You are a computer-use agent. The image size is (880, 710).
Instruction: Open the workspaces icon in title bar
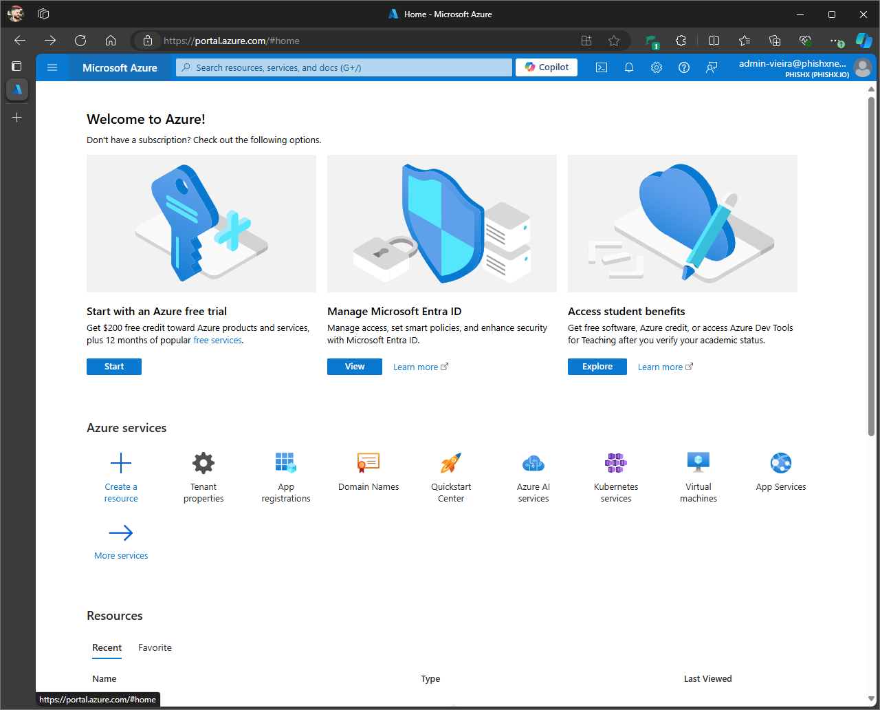point(43,14)
